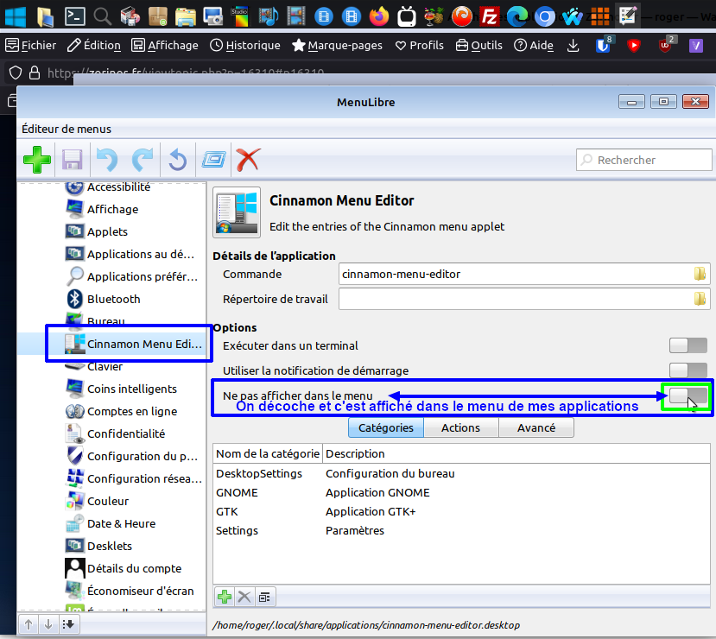Toggle 'Exécuter dans un terminal' switch

coord(688,345)
